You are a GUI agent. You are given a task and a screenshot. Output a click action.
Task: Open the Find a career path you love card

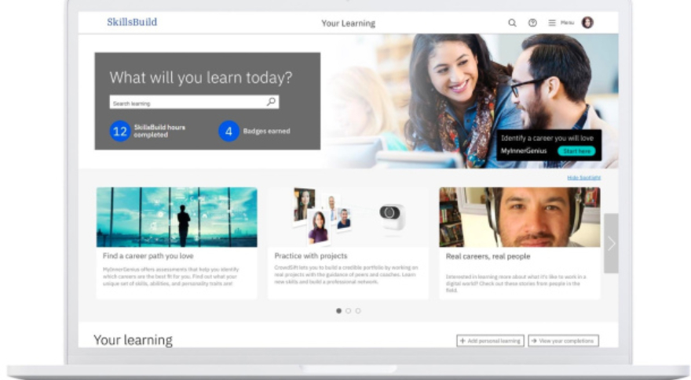click(x=177, y=243)
